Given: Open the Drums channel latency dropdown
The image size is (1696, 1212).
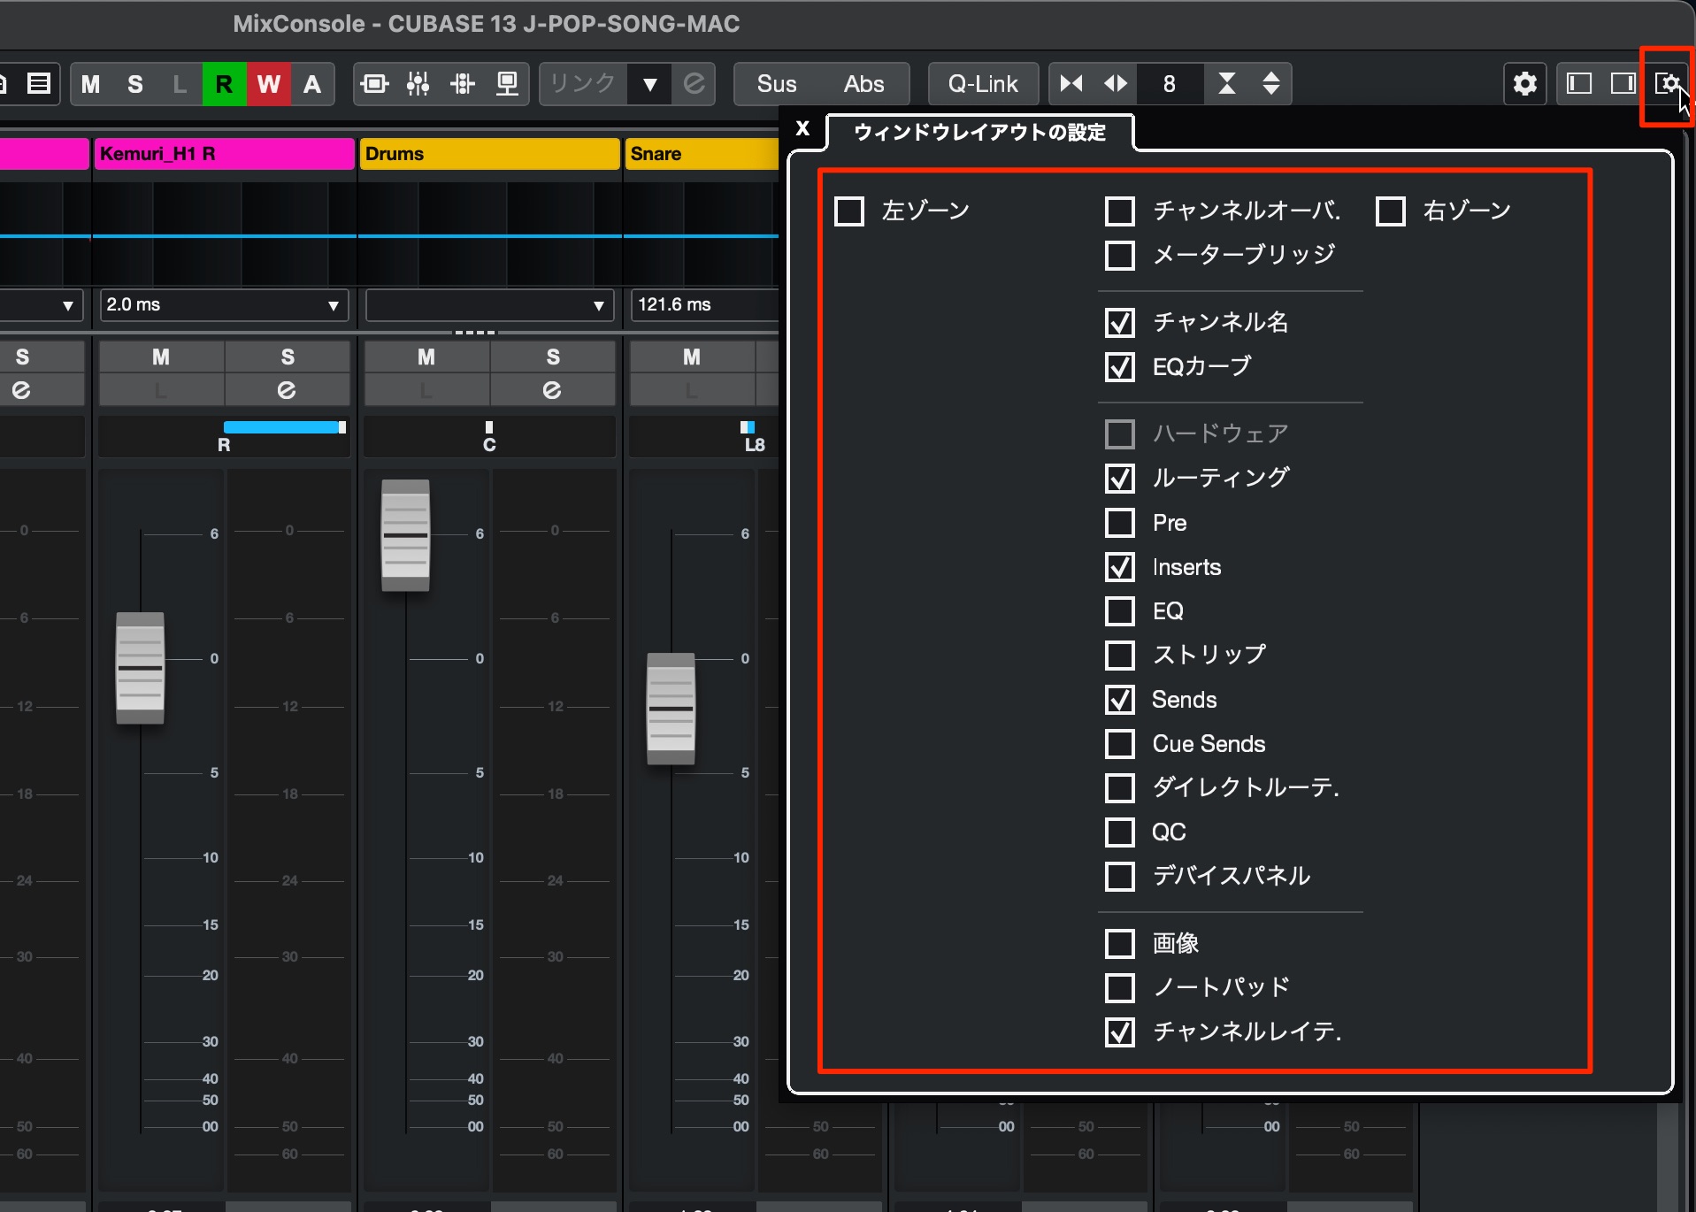Looking at the screenshot, I should pyautogui.click(x=489, y=305).
